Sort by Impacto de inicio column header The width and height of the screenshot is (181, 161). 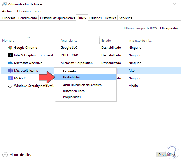140,41
